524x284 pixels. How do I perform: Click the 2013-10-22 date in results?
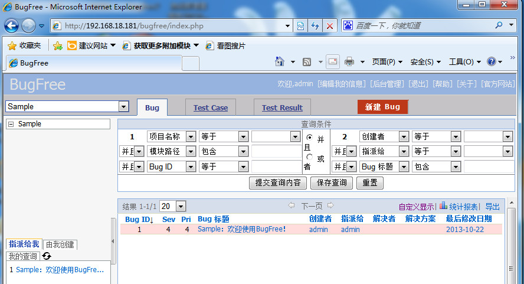[x=465, y=230]
